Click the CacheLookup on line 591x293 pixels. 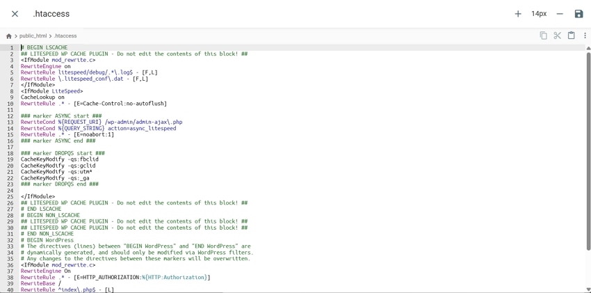42,97
